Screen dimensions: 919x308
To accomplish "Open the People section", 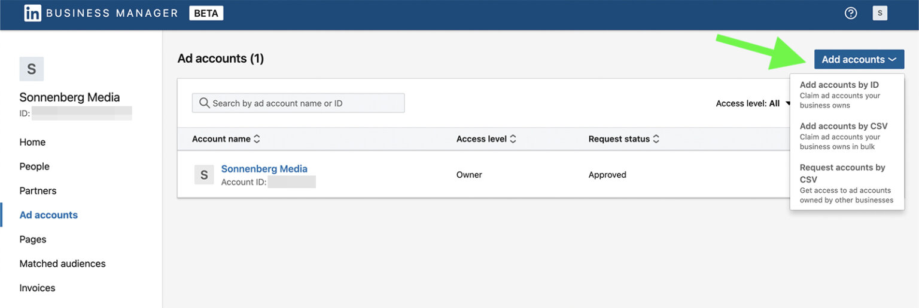I will [34, 167].
